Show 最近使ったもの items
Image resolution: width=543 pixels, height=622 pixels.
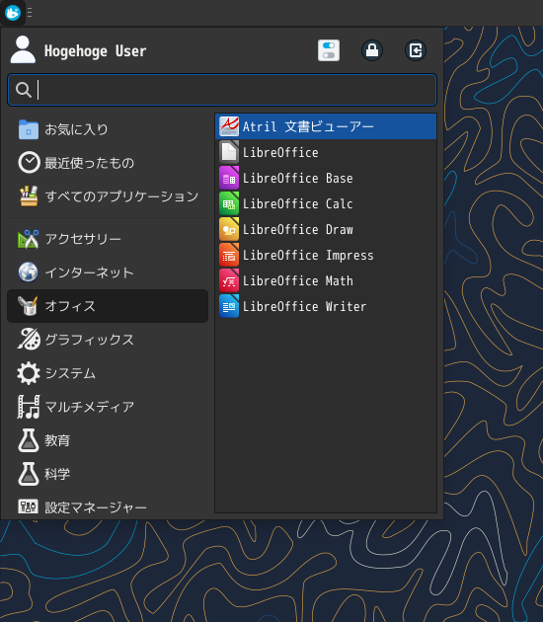coord(108,163)
